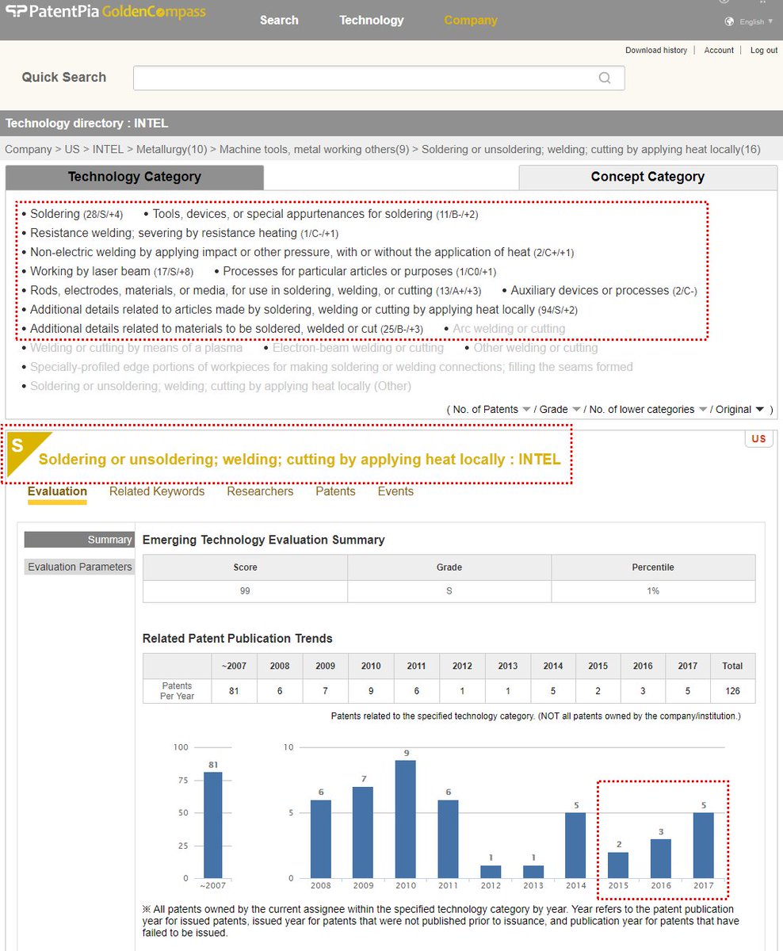
Task: Open the Events tab
Action: point(395,491)
